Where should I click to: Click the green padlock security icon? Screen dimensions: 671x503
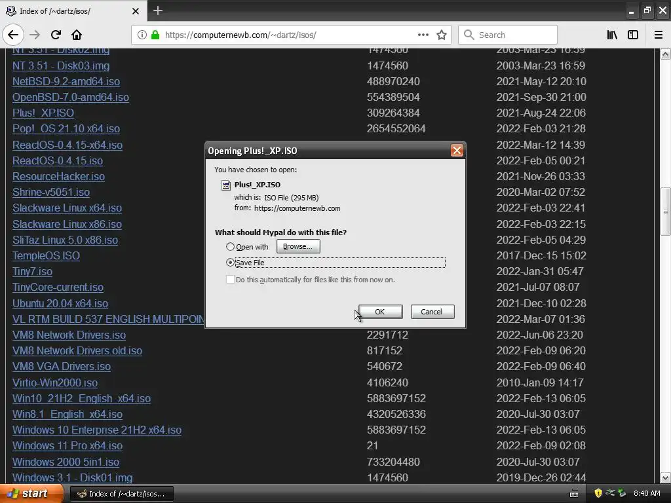coord(155,35)
